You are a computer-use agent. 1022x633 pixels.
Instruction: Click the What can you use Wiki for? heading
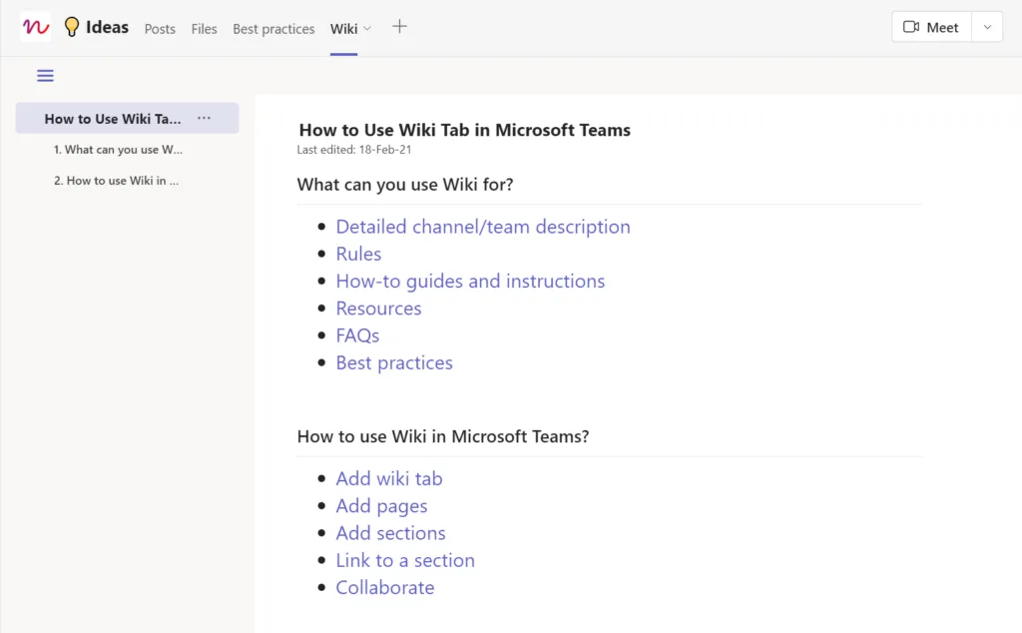[x=405, y=185]
